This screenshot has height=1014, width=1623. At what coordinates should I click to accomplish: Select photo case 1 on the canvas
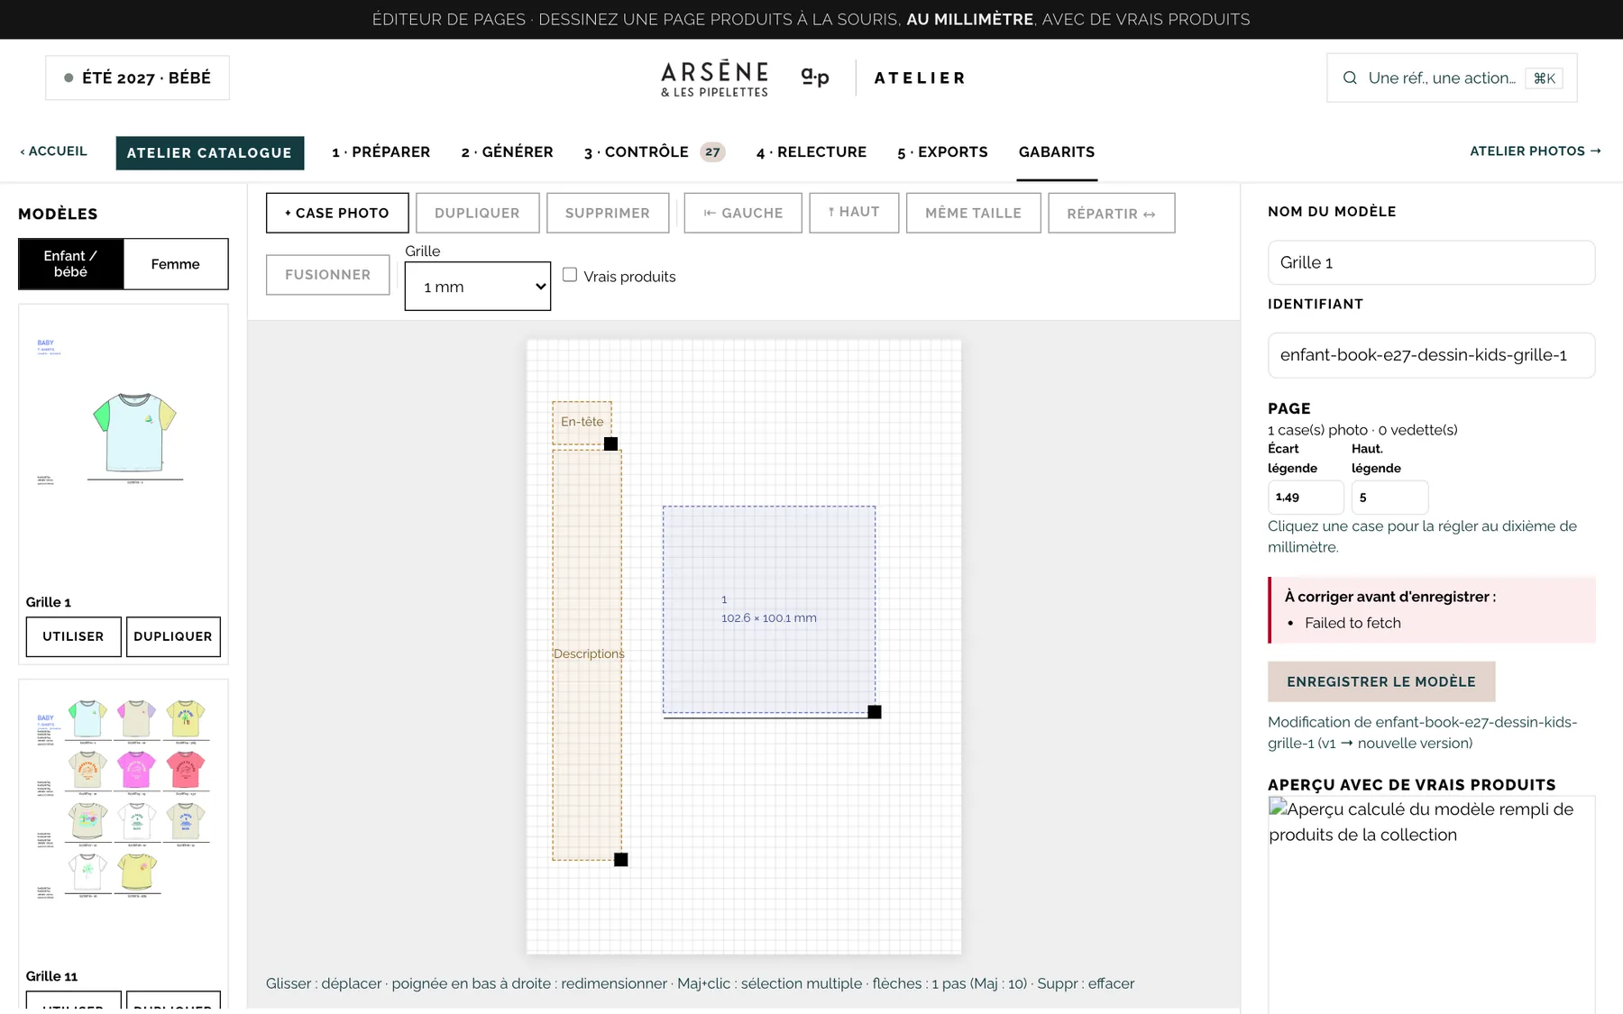769,609
